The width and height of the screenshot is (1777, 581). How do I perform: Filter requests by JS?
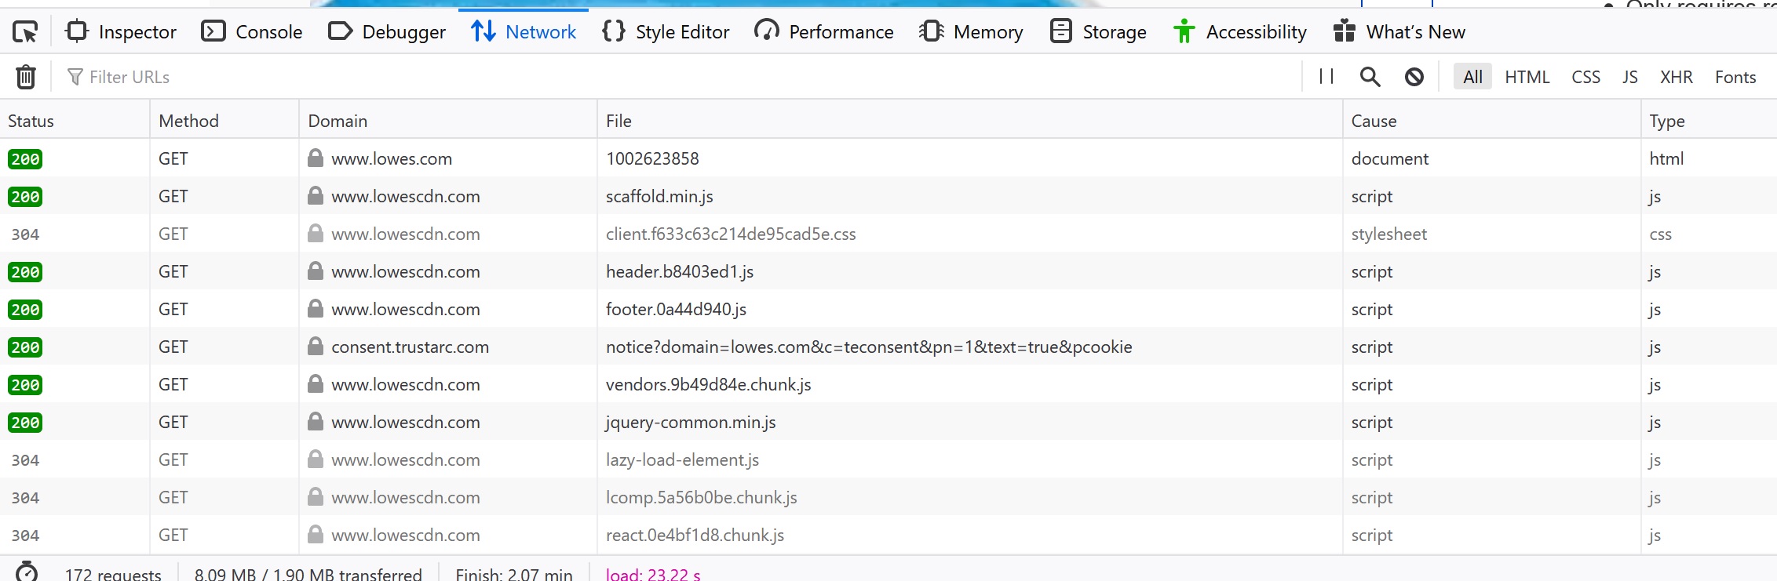1630,77
